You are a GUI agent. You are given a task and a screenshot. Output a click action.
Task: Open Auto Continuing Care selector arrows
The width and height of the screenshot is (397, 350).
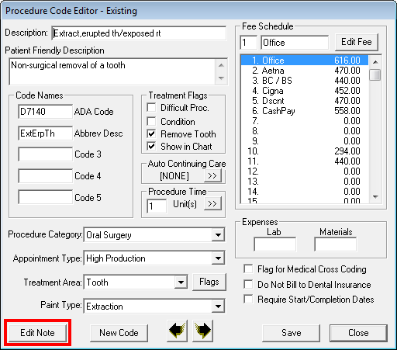point(212,176)
